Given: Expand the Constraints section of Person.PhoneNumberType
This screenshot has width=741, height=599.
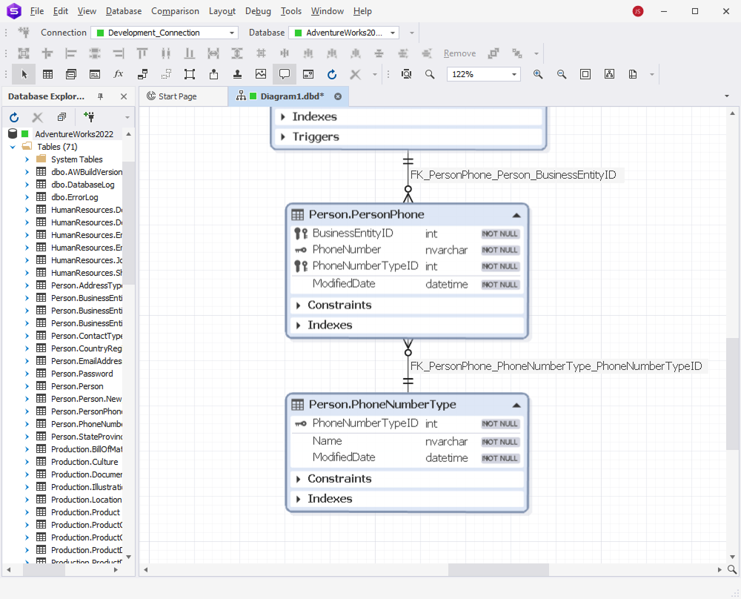Looking at the screenshot, I should tap(298, 479).
